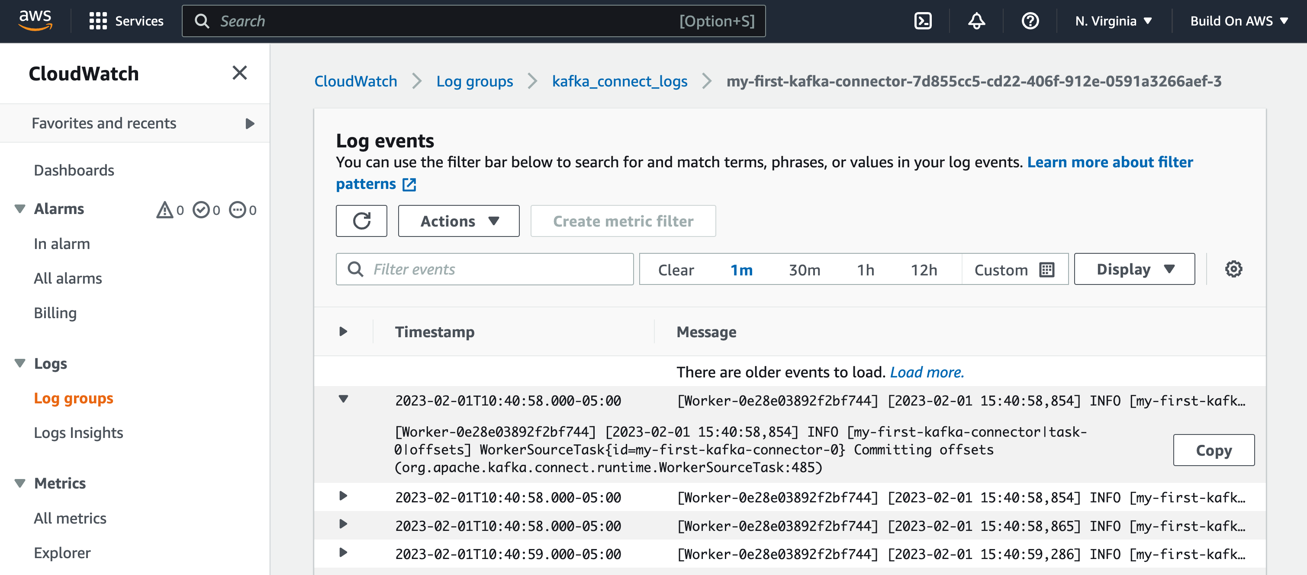1307x575 pixels.
Task: Collapse the expanded first log event
Action: [x=344, y=399]
